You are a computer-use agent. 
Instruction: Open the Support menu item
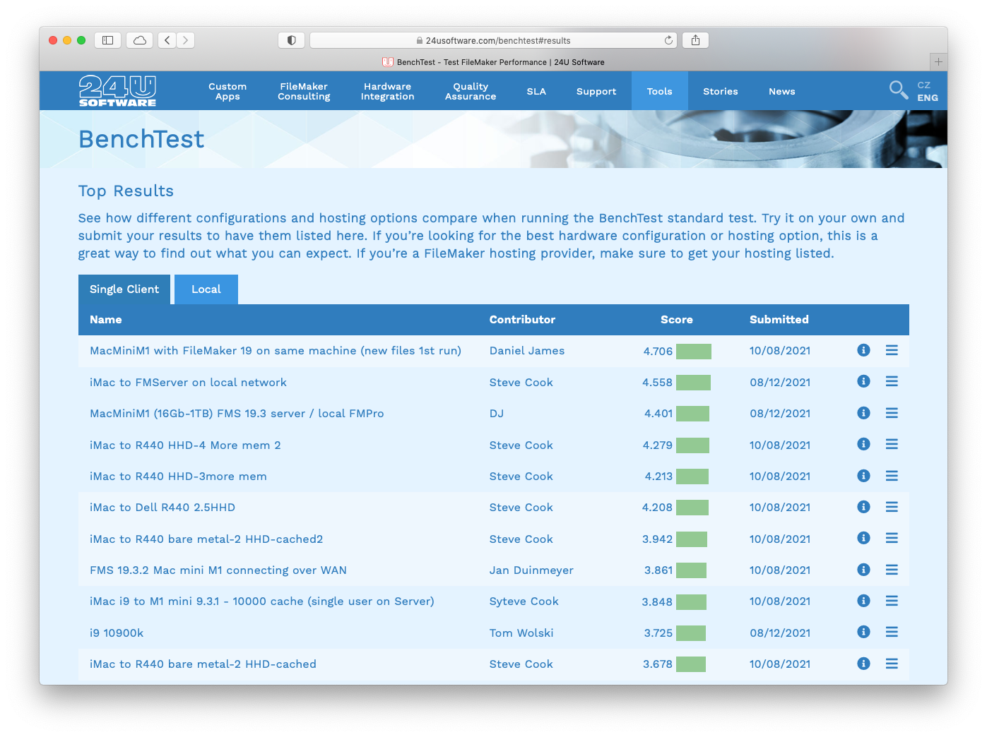pos(596,91)
